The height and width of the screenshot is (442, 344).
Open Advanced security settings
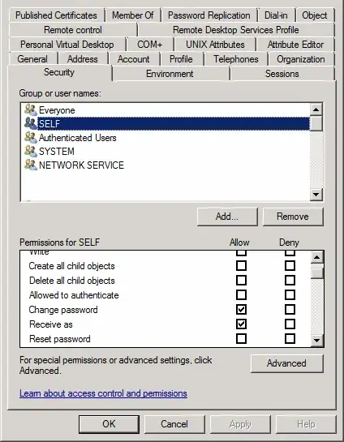point(286,363)
